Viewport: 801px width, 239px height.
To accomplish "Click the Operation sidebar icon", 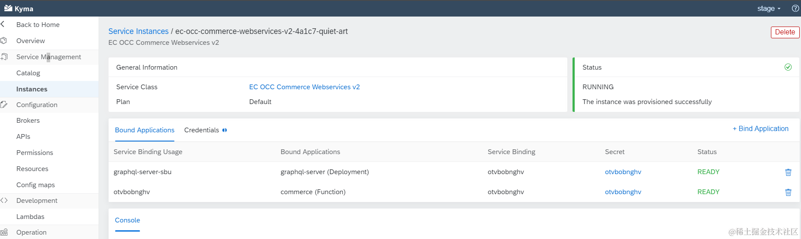I will (x=4, y=232).
